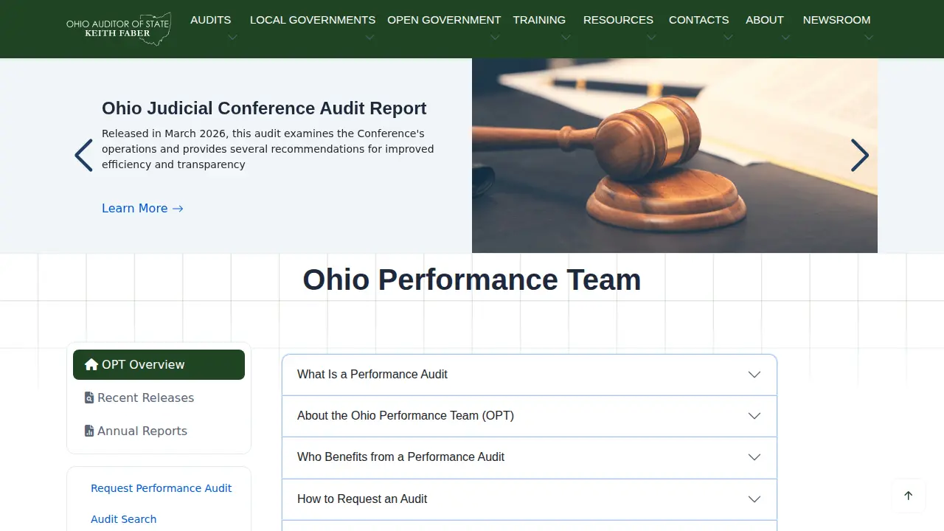Open the Audits menu
944x531 pixels.
211,20
